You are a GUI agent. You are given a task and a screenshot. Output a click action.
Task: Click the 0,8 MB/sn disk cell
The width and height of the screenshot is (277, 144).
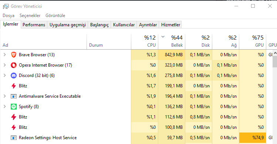(199, 117)
